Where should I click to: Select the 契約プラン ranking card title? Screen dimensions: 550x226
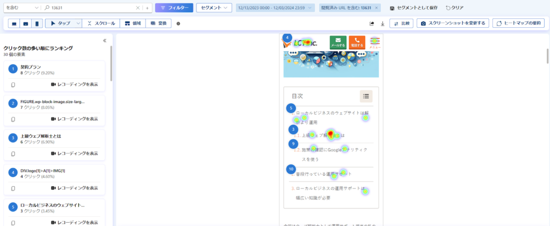click(x=31, y=67)
